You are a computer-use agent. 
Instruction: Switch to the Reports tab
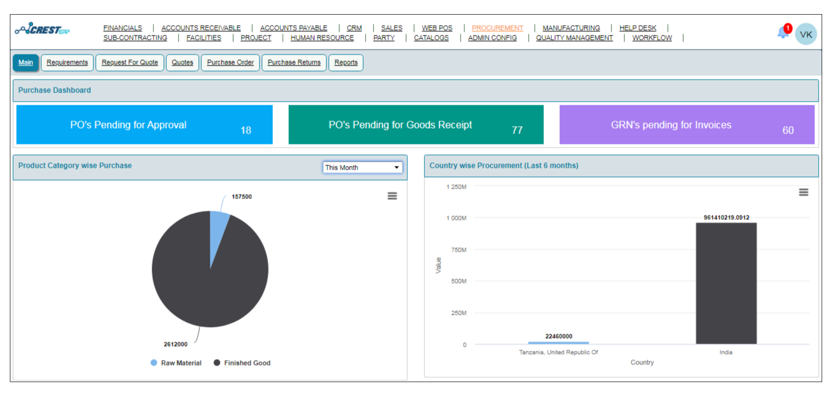(346, 62)
